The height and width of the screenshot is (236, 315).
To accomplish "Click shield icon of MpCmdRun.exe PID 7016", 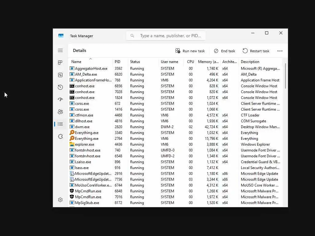I will point(72,197).
